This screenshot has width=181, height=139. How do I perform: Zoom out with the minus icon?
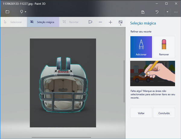pyautogui.click(x=100, y=22)
